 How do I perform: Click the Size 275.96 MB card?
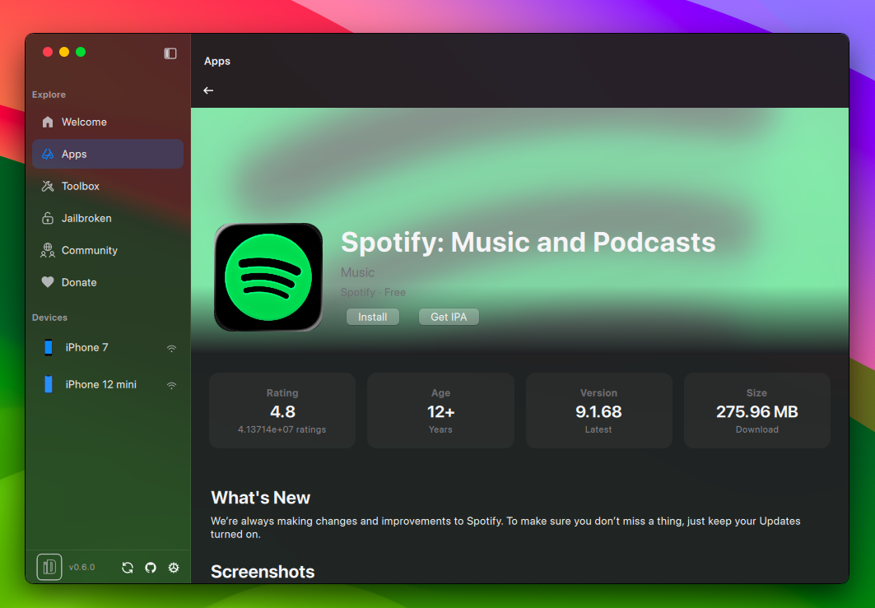pos(757,411)
